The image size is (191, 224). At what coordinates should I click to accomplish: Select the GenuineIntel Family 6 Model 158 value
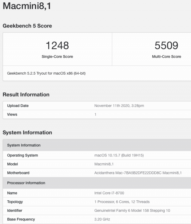point(132,211)
